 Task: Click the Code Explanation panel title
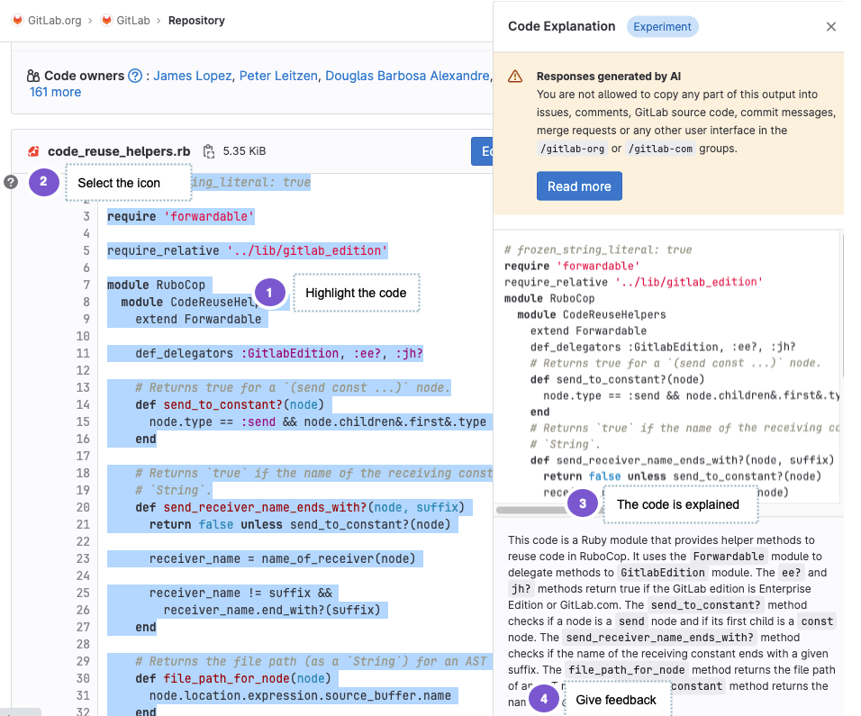[562, 26]
